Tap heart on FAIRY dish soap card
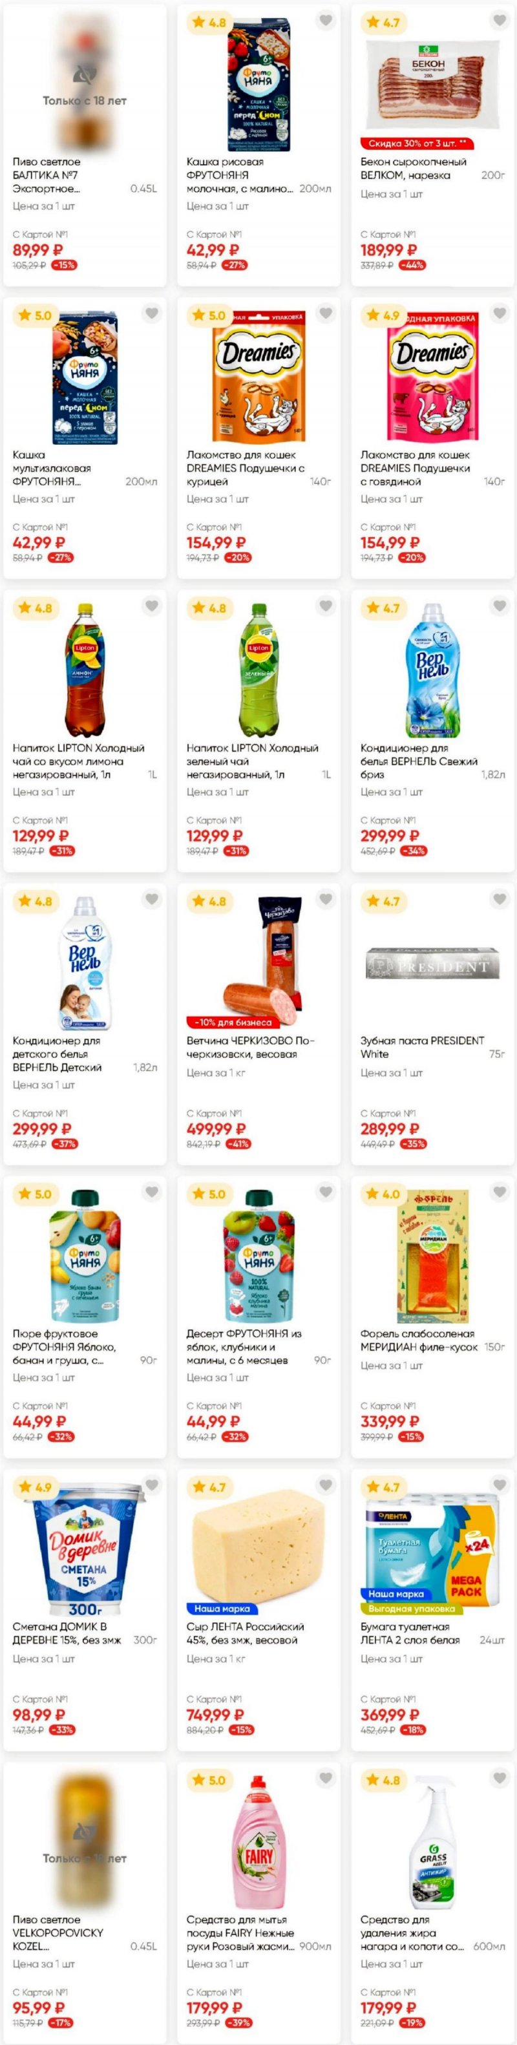Viewport: 517px width, 2045px height. [x=326, y=1778]
